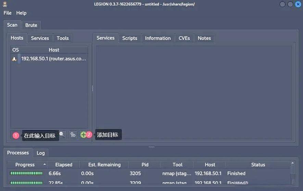
Task: Click the Legion app icon in title bar
Action: (5, 4)
